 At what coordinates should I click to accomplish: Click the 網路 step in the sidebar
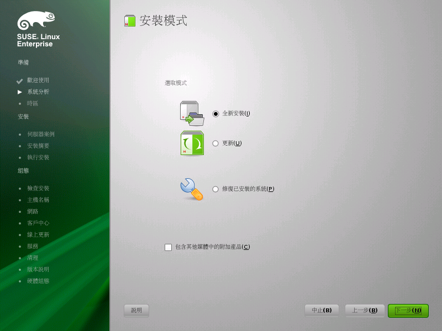coord(33,211)
